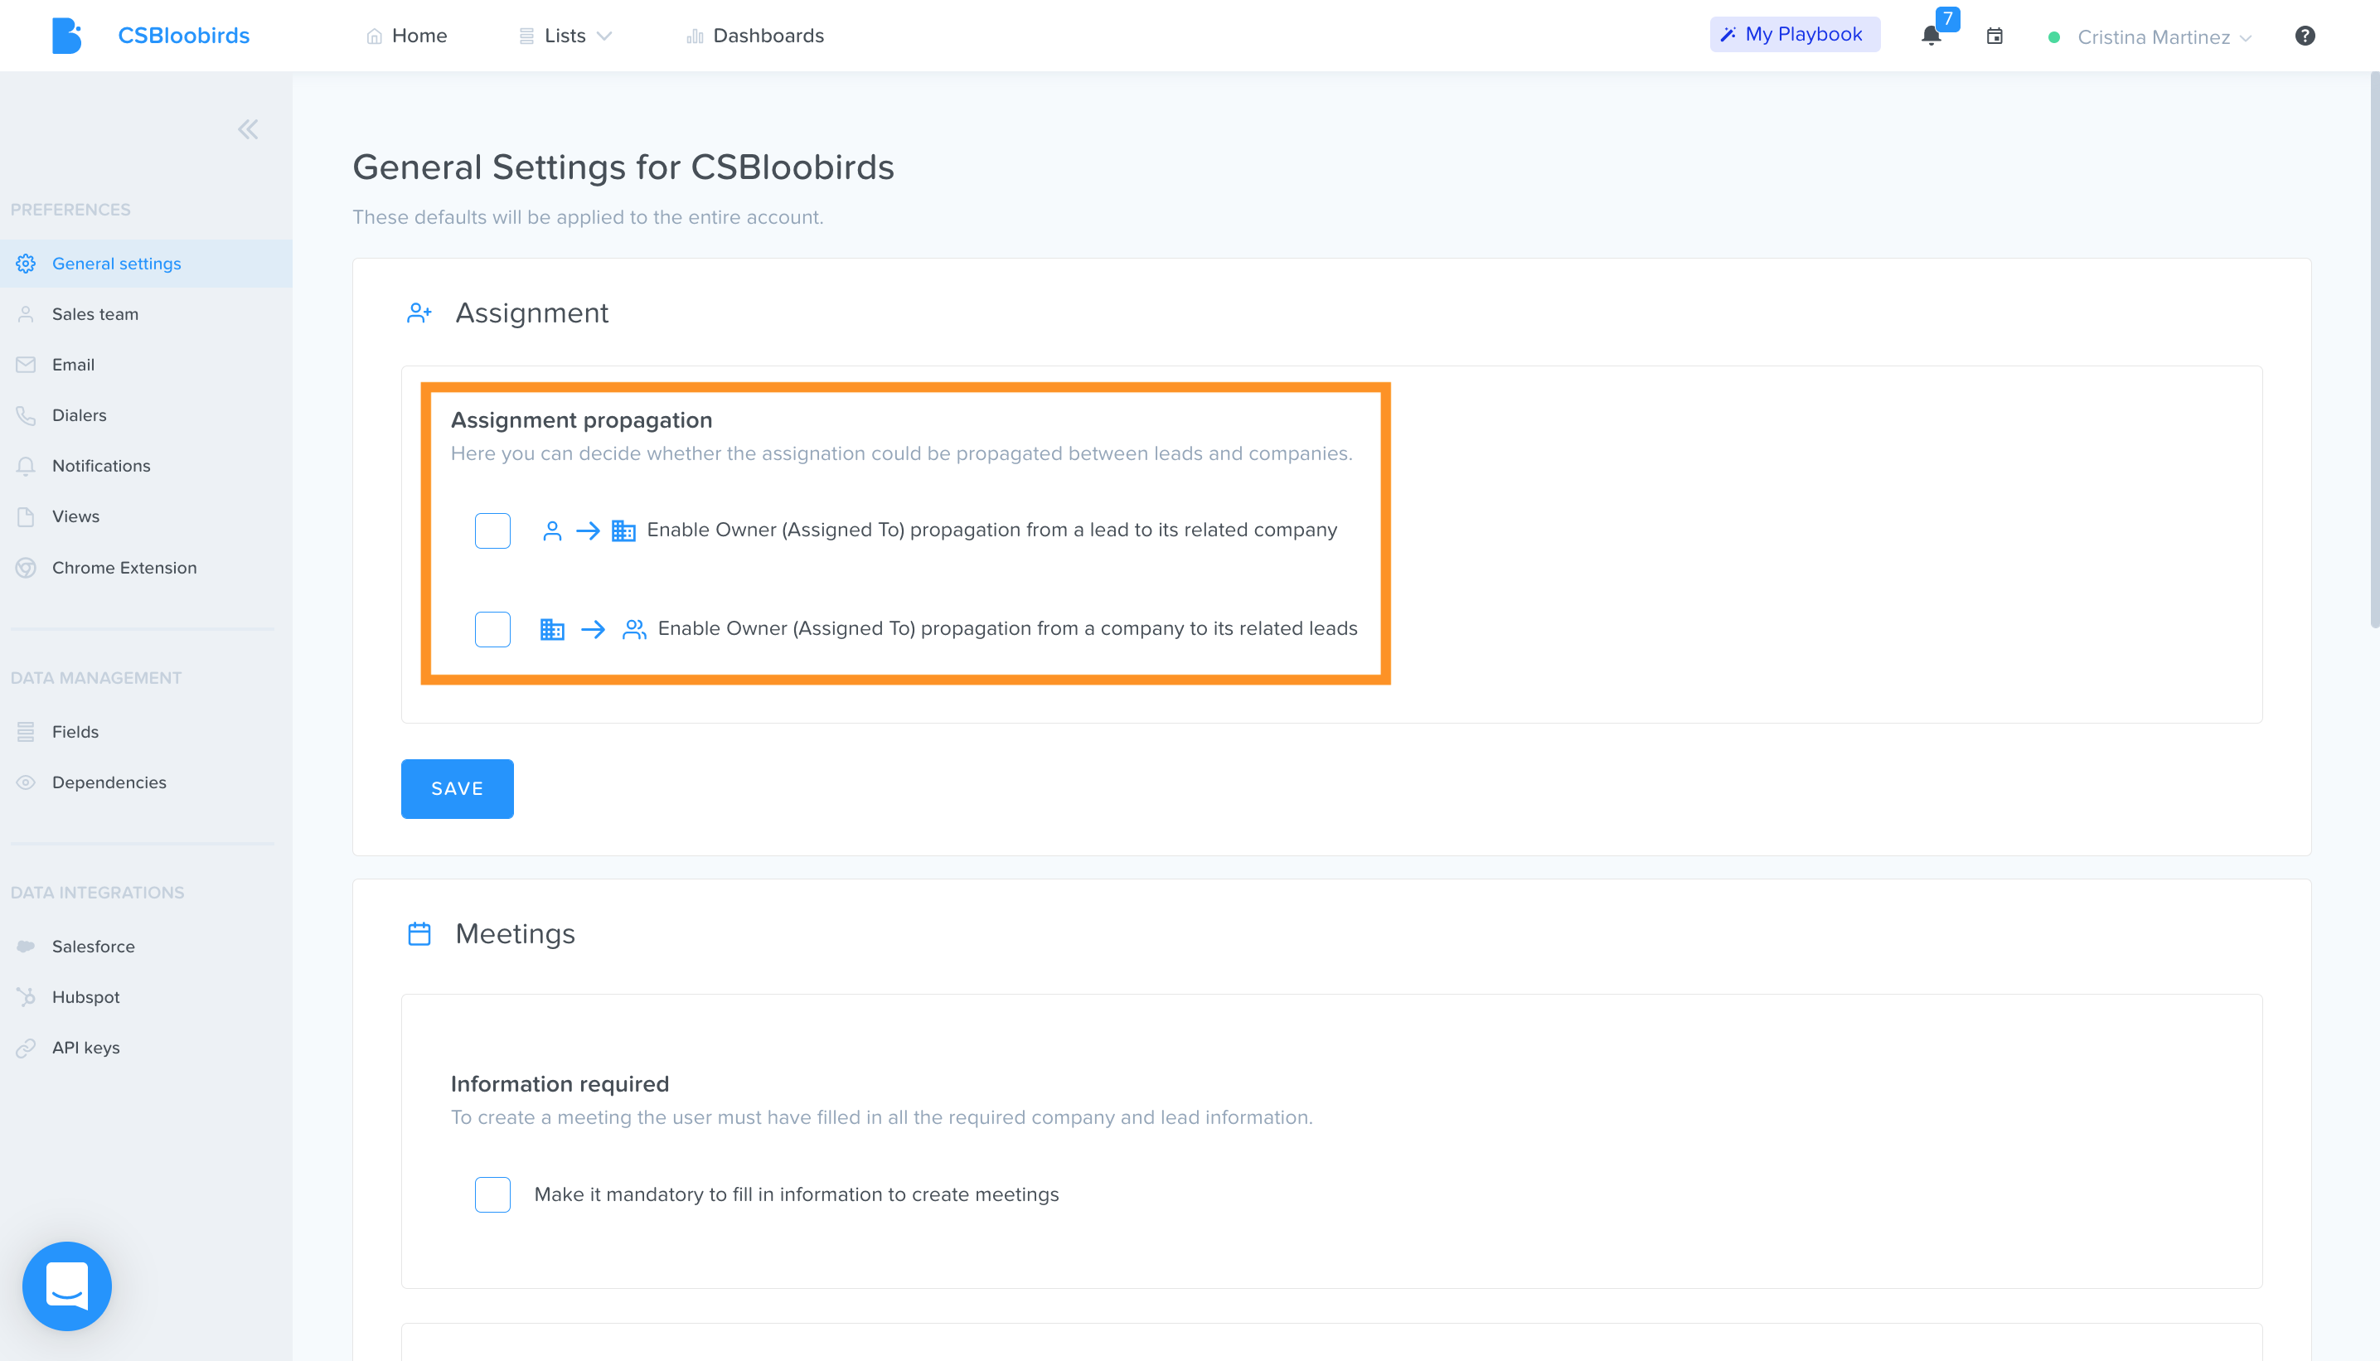Click the Fields list icon

(27, 732)
